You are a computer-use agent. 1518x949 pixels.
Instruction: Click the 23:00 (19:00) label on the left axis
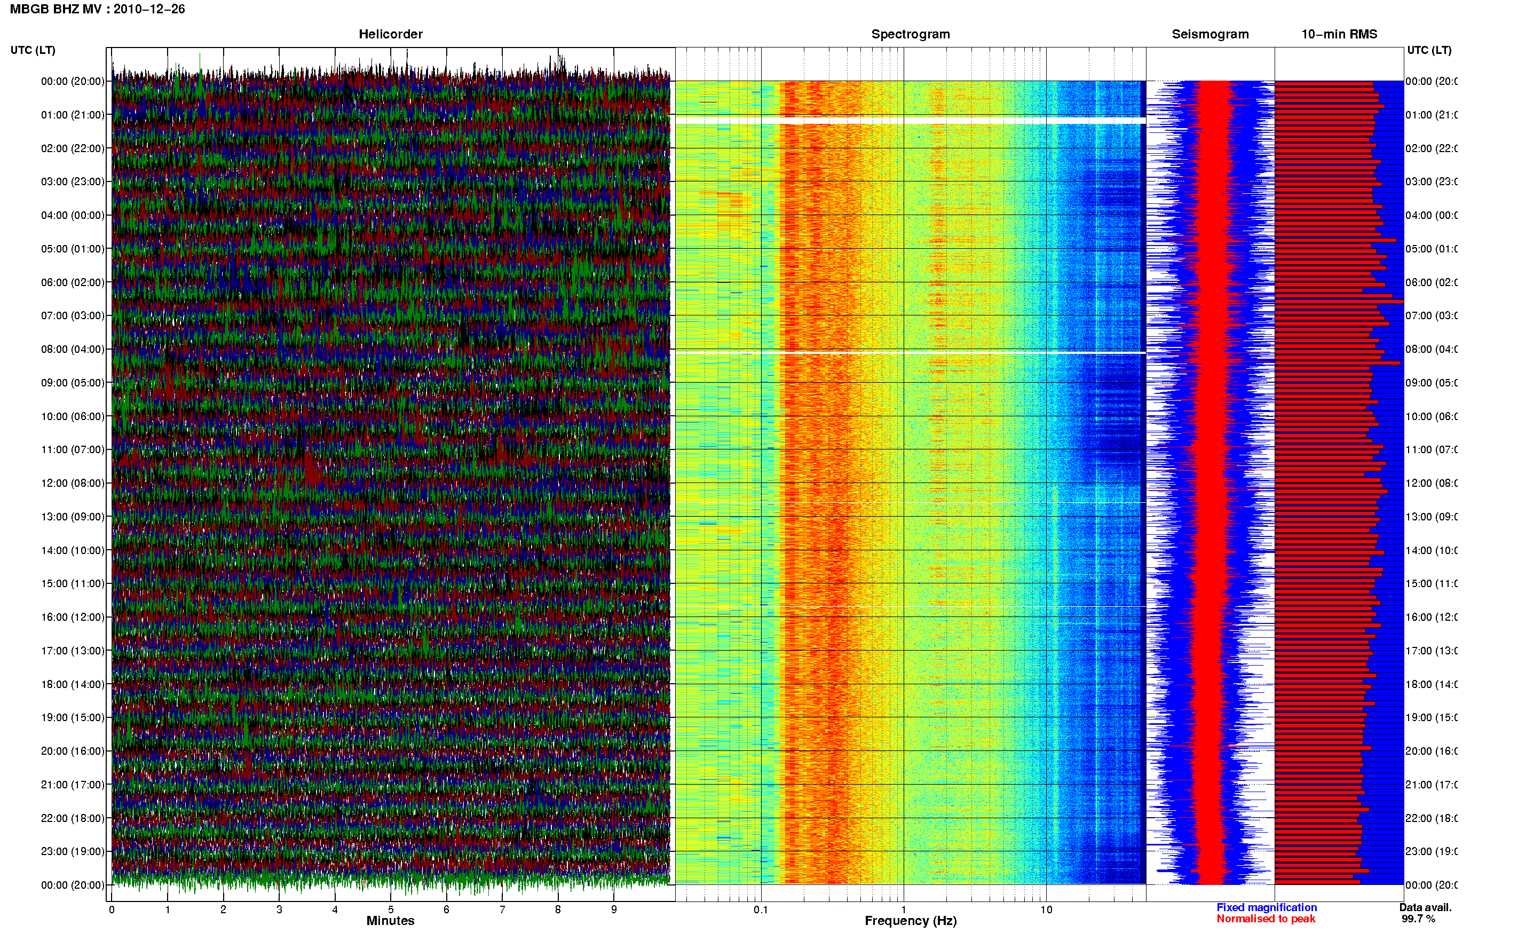click(73, 851)
